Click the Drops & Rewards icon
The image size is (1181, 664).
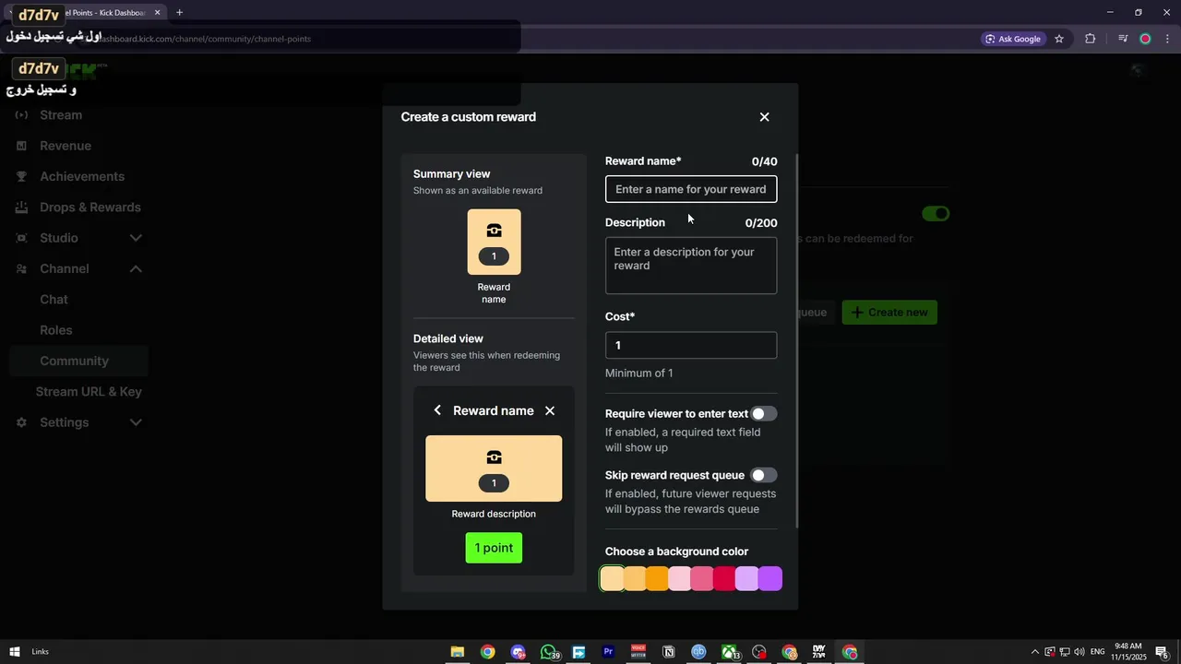[x=21, y=207]
